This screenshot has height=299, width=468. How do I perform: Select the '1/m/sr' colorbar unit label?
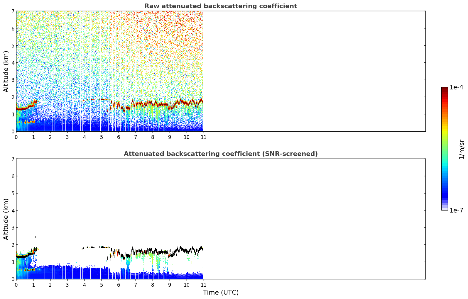[x=462, y=149]
